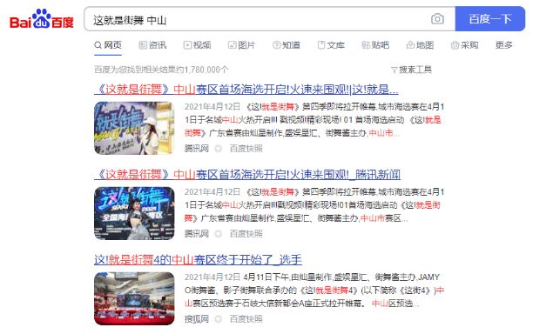The image size is (533, 334).
Task: Open image search camera icon
Action: point(437,18)
